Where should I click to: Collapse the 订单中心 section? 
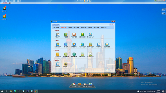(54, 41)
